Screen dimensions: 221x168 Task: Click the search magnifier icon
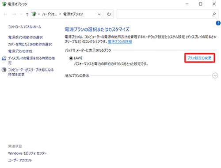(214, 14)
